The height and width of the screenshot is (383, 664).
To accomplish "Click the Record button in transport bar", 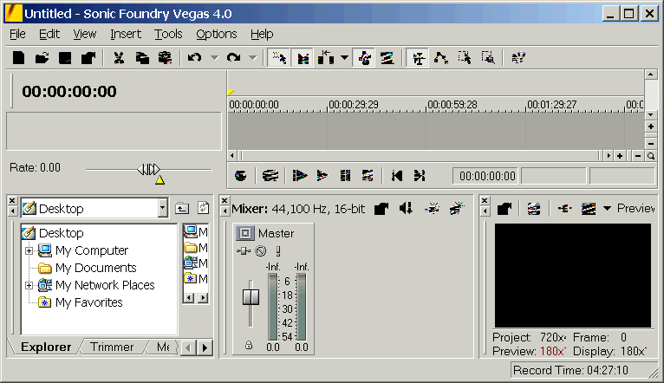I will tap(240, 175).
